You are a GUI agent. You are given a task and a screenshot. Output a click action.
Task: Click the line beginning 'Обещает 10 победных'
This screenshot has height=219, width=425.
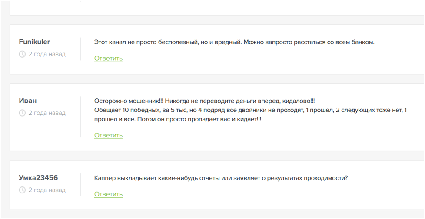250,110
